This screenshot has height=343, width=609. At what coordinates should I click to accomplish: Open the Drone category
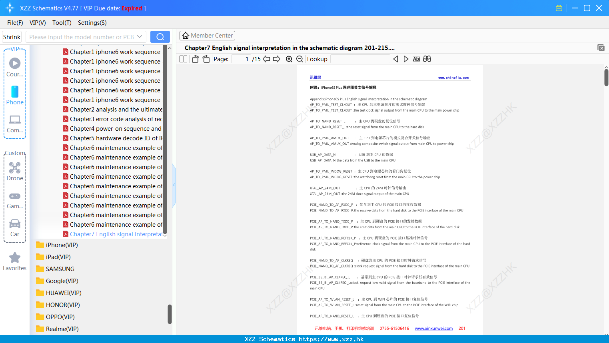pyautogui.click(x=15, y=171)
